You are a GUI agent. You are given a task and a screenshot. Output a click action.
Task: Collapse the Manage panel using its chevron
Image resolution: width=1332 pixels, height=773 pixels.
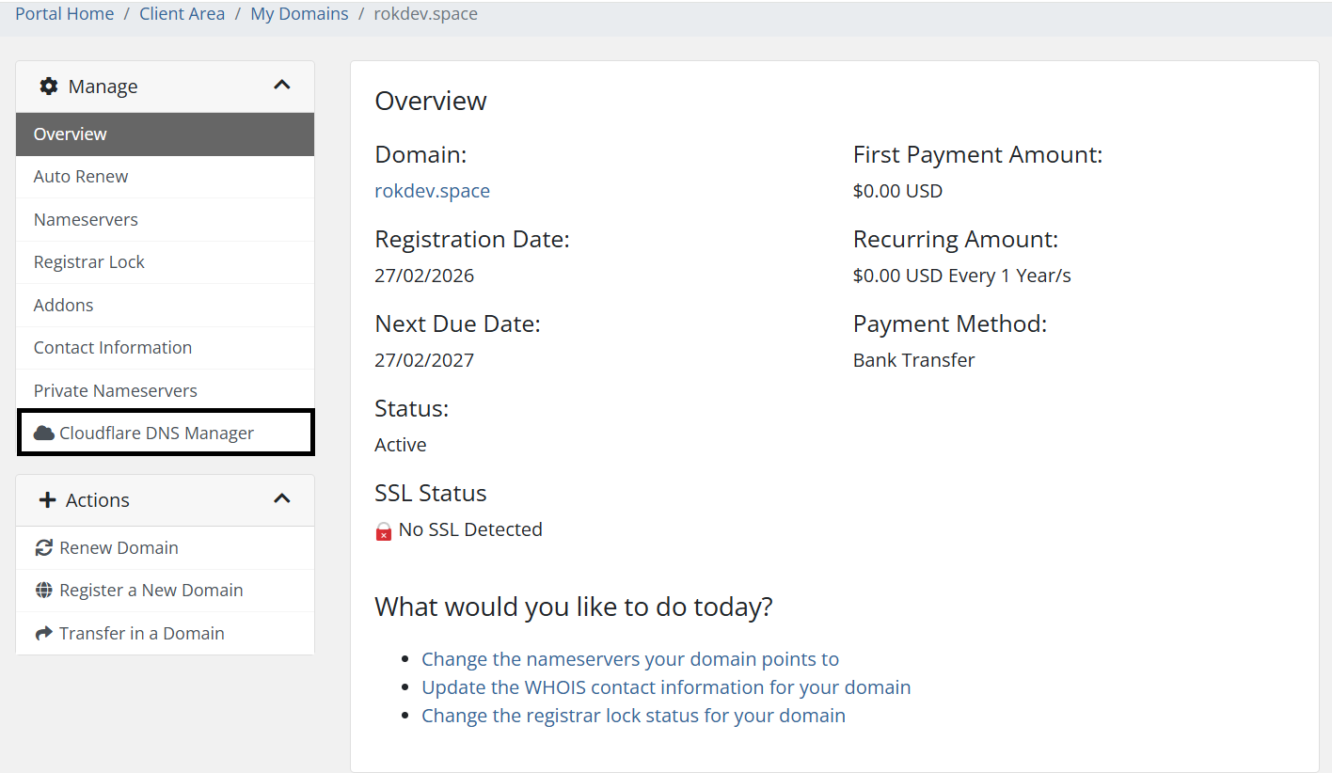tap(281, 84)
